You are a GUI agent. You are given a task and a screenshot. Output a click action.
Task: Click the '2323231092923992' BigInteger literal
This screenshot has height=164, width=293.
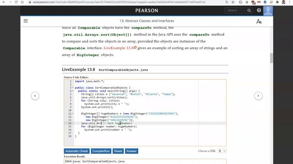[x=161, y=113]
